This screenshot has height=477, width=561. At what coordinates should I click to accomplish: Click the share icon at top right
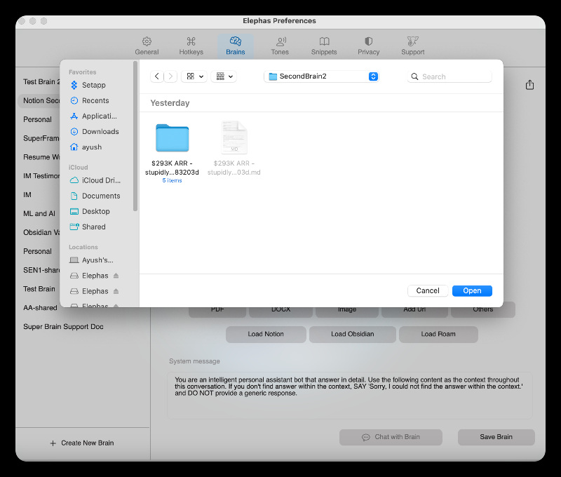click(x=529, y=85)
